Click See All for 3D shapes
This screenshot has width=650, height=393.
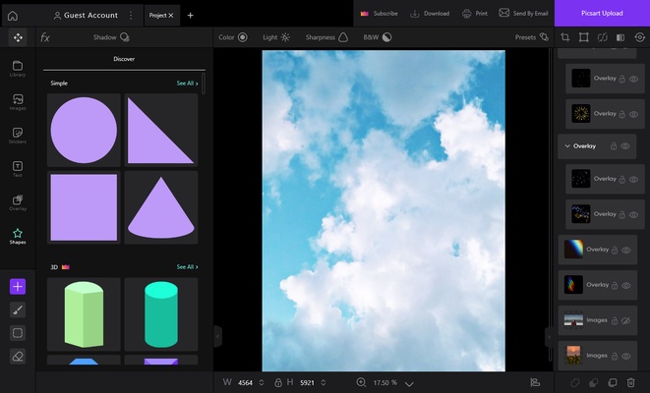188,267
